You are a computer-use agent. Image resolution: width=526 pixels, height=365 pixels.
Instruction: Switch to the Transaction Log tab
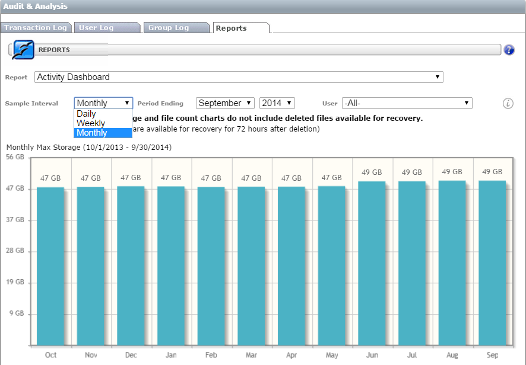tap(36, 28)
